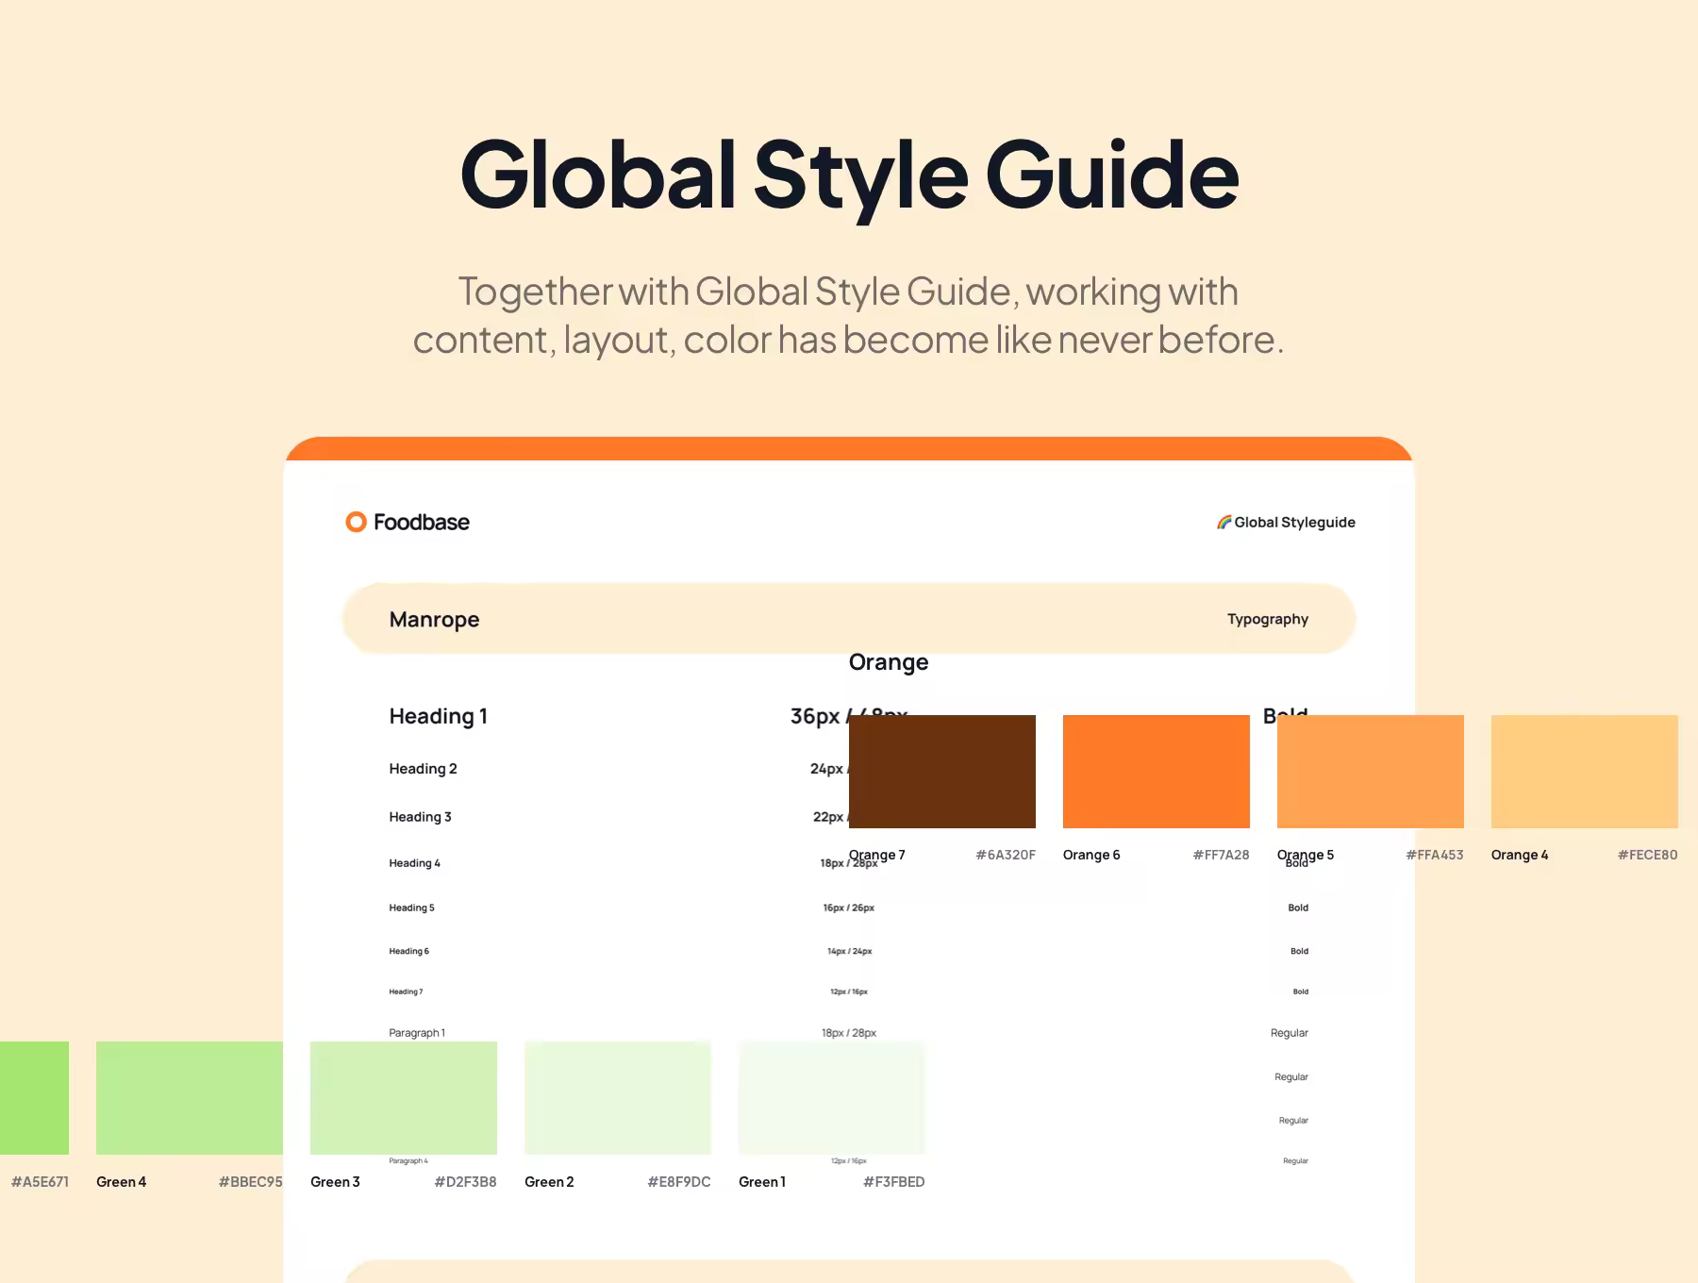Choose the Green 2 swatch

coord(618,1098)
